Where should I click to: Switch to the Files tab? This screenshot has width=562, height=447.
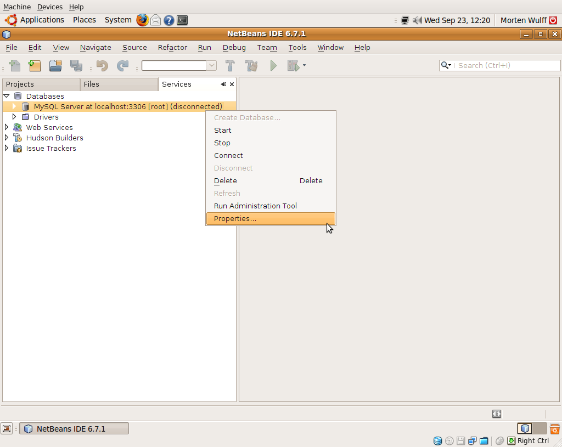tap(119, 84)
